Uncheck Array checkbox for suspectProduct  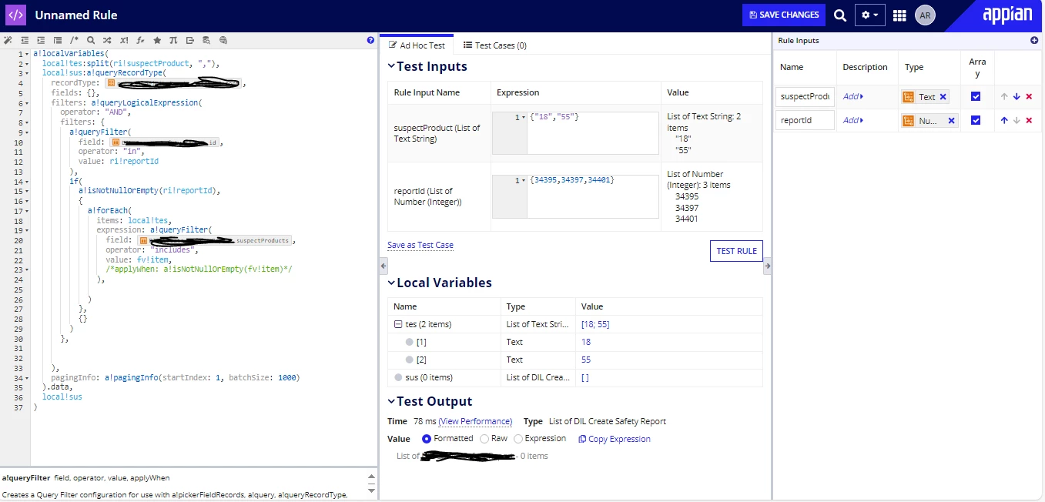tap(976, 97)
